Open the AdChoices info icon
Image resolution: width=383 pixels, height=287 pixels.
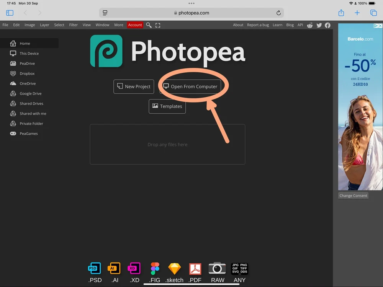[376, 26]
